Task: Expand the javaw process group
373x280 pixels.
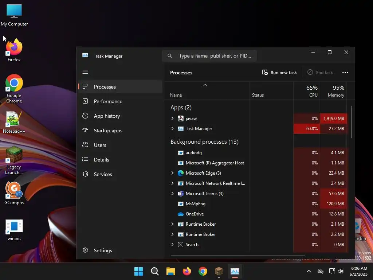Action: pos(172,118)
